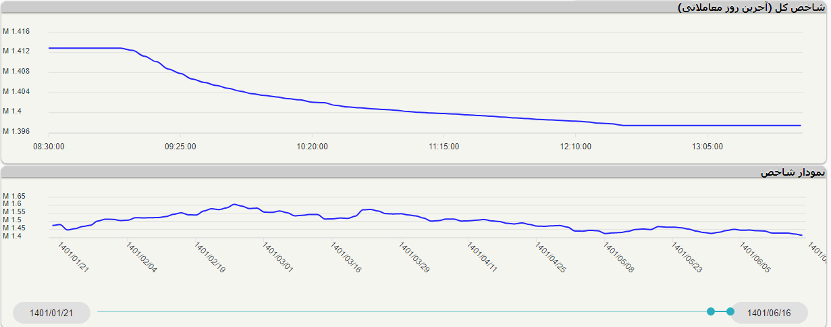The height and width of the screenshot is (327, 831).
Task: Click the 1401/01/21 start date pill
Action: pyautogui.click(x=51, y=313)
